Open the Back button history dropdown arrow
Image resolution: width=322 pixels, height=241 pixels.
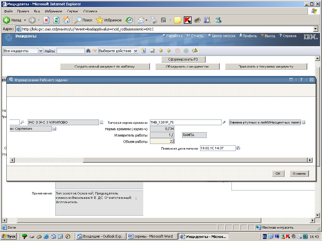(25, 20)
